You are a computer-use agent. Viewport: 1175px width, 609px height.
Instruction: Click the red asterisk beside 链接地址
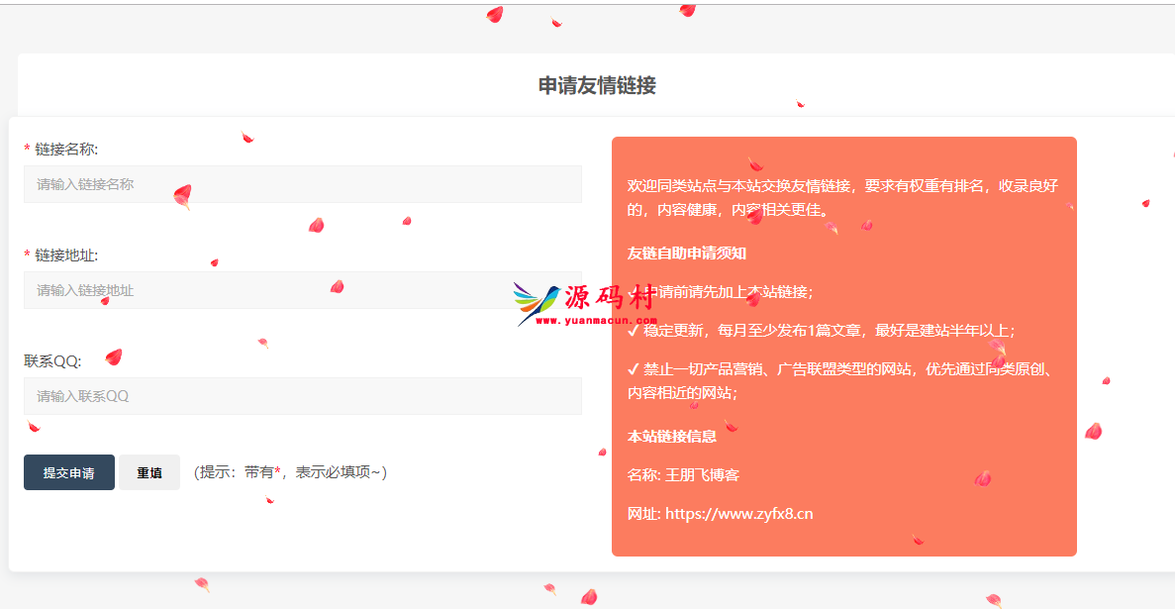(28, 255)
